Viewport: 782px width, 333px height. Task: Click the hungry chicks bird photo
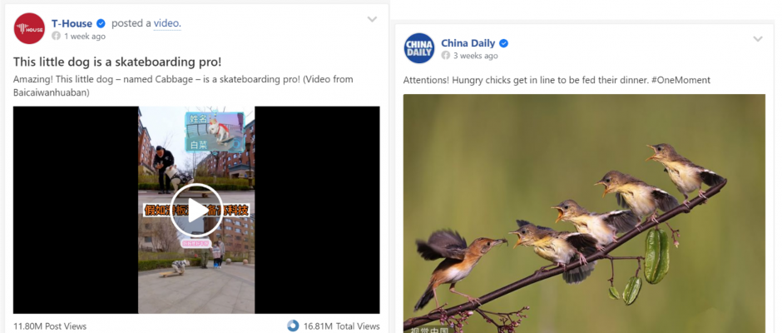584,213
